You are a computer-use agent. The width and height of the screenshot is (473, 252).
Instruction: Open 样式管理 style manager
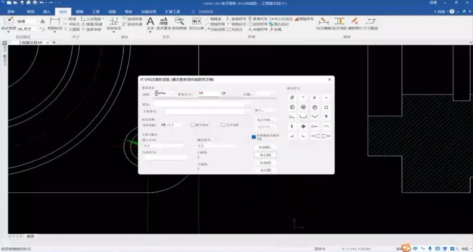coord(8,24)
